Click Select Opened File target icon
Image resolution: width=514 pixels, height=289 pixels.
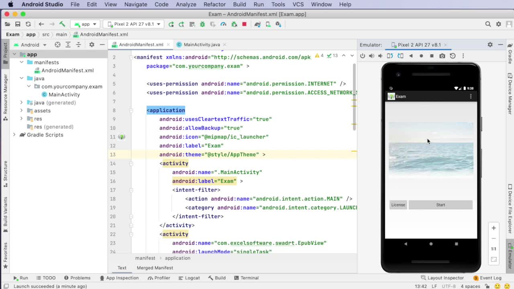point(57,45)
